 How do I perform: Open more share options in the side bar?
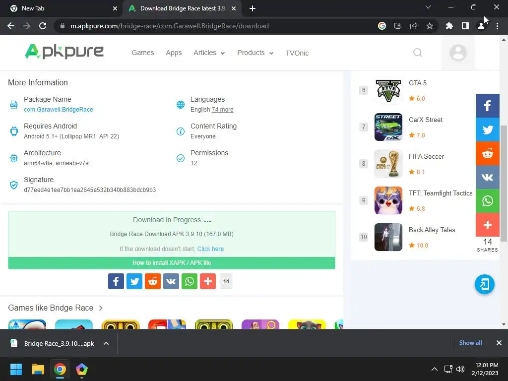coord(487,225)
